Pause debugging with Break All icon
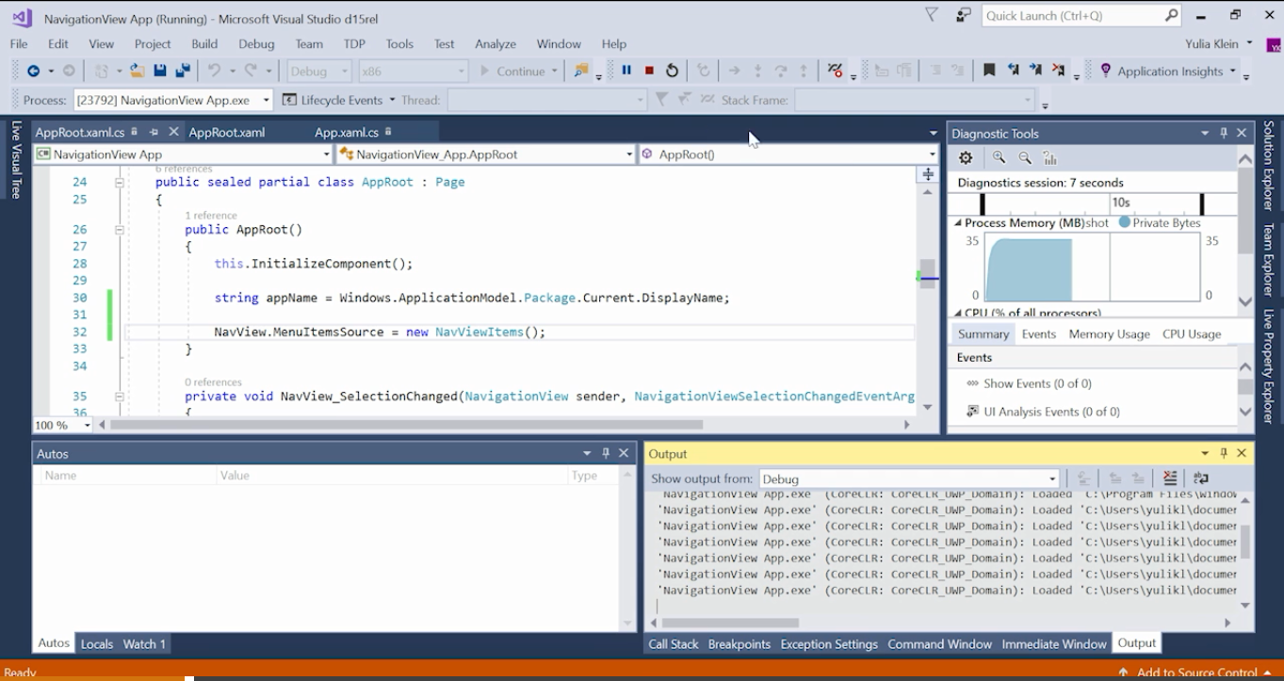Viewport: 1284px width, 681px height. click(626, 71)
